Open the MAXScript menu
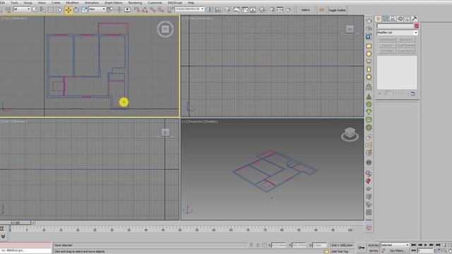This screenshot has height=254, width=452. (175, 3)
